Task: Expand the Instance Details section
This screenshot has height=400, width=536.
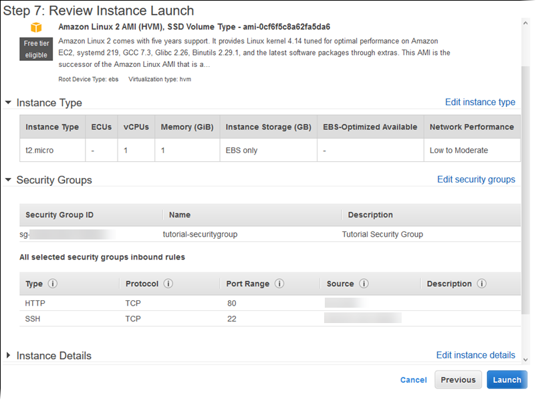Action: tap(8, 356)
